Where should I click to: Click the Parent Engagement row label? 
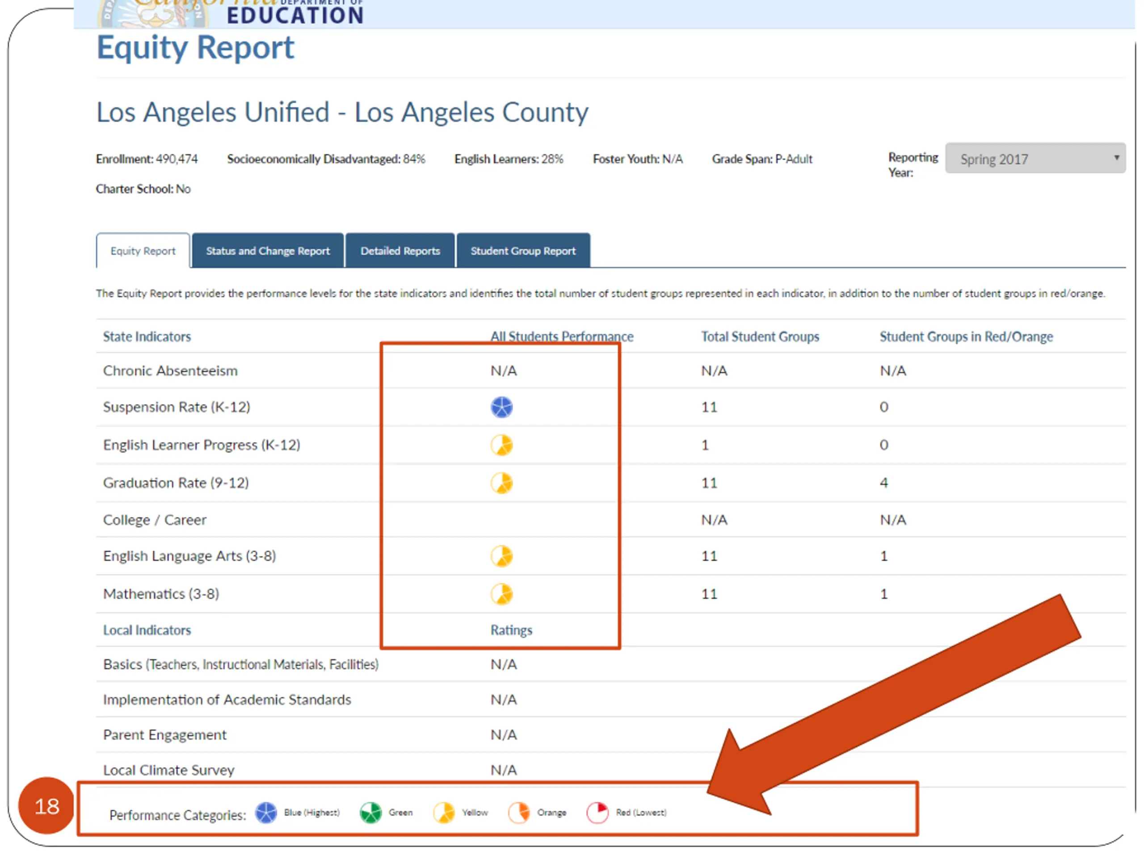click(164, 735)
